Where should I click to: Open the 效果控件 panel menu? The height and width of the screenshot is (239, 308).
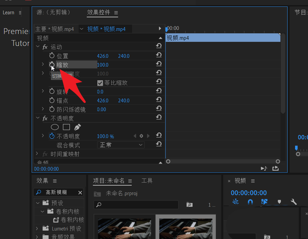[116, 13]
